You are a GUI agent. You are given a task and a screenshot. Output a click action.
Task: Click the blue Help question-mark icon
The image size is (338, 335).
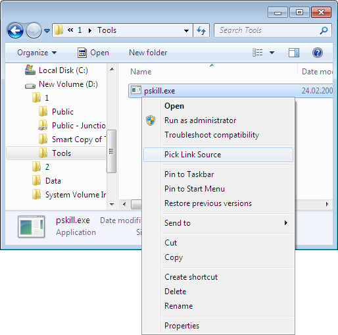tap(318, 53)
